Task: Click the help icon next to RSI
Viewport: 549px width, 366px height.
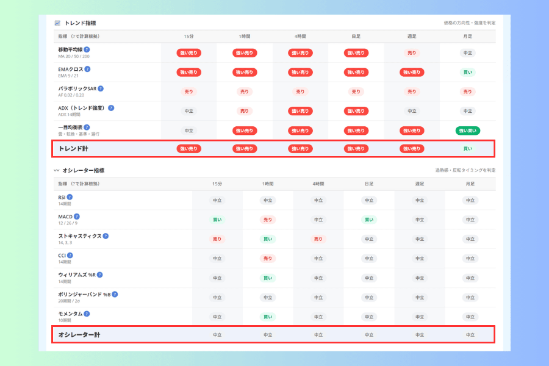Action: click(70, 197)
